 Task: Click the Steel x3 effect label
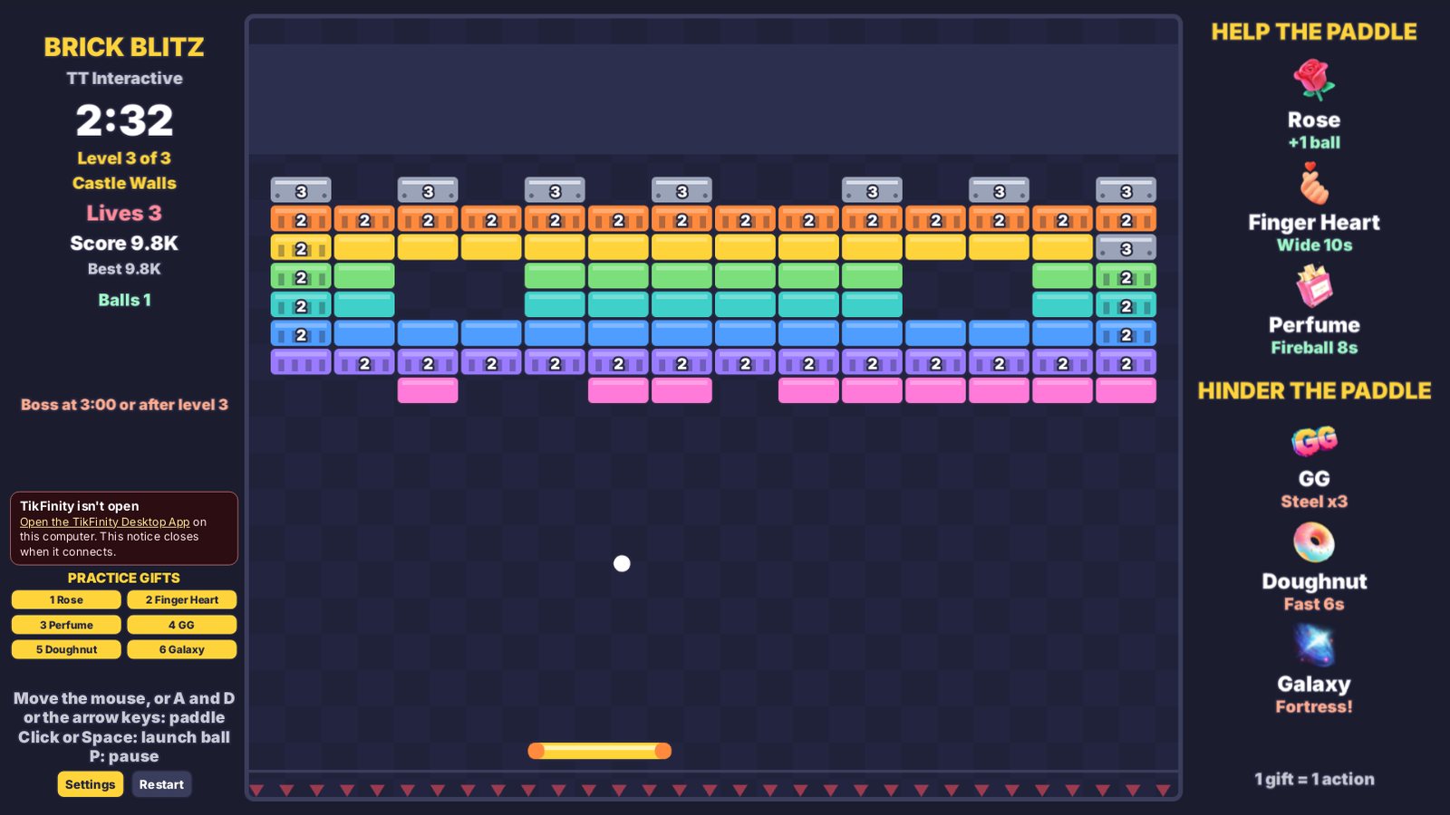[x=1314, y=502]
